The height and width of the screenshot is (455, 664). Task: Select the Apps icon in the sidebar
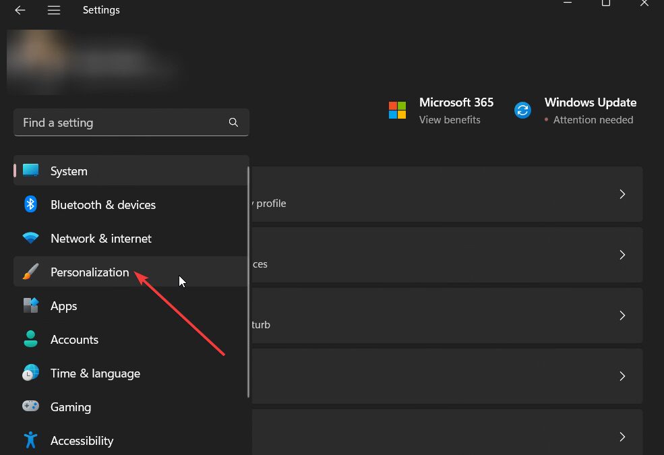30,305
